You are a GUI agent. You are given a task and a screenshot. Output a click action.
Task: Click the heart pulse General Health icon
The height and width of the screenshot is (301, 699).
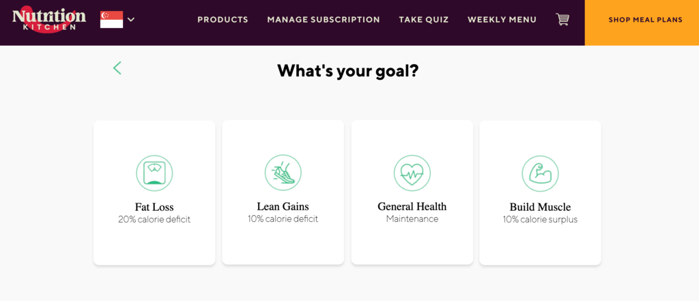click(412, 173)
